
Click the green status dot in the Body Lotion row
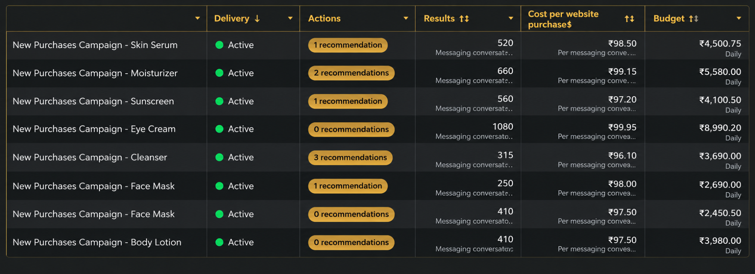pyautogui.click(x=219, y=242)
